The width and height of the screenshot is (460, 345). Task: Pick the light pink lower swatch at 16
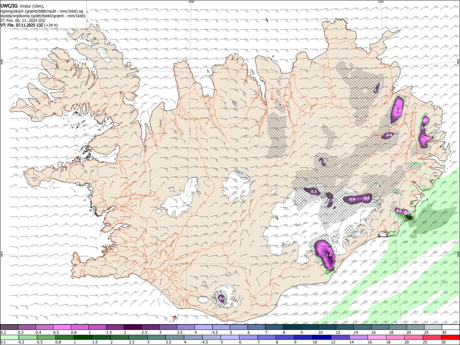click(x=377, y=337)
